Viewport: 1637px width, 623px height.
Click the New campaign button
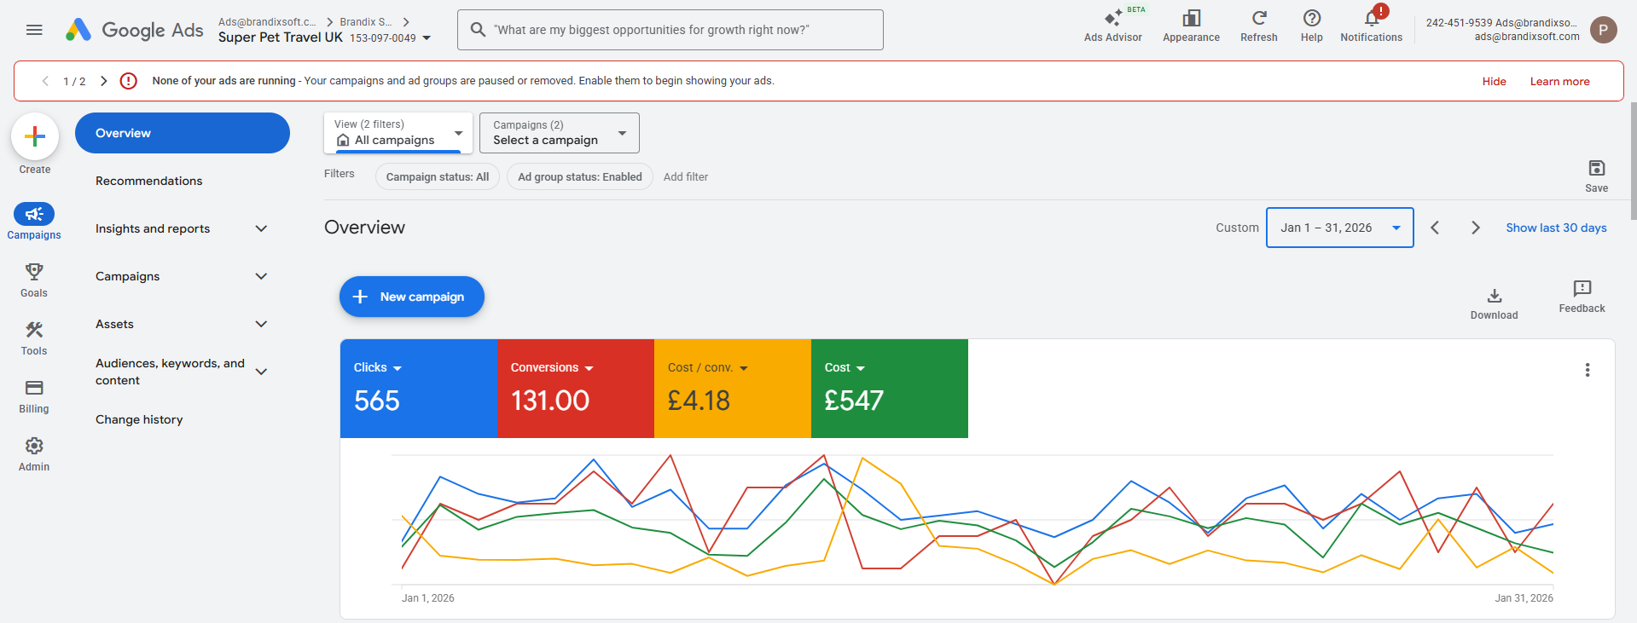[411, 297]
